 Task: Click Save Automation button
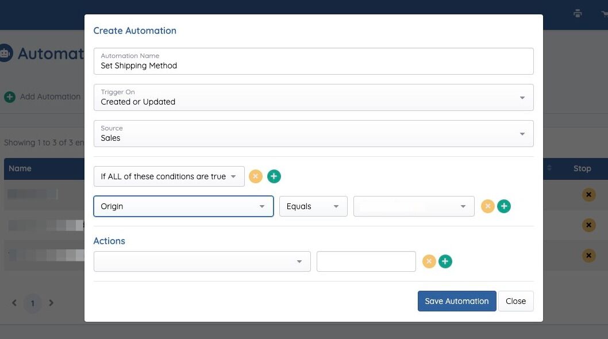pos(457,301)
